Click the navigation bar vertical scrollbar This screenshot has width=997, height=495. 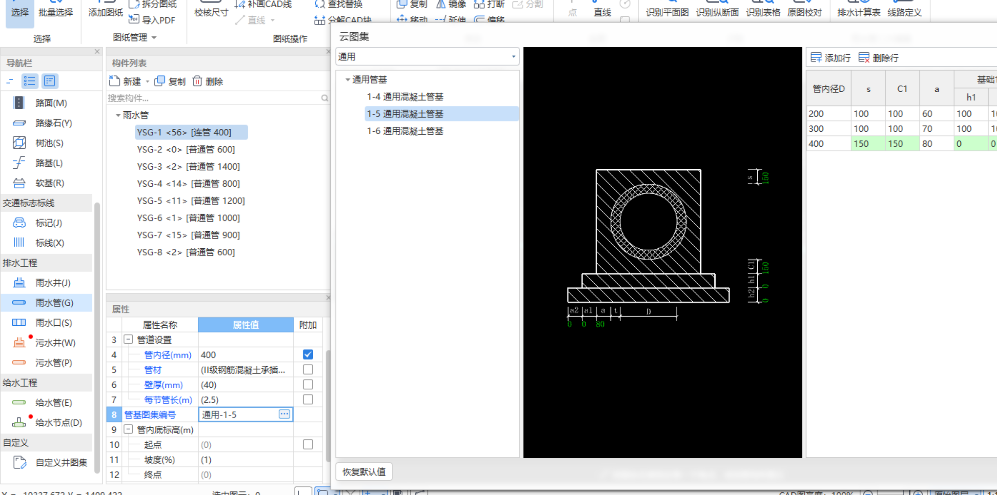pos(97,337)
